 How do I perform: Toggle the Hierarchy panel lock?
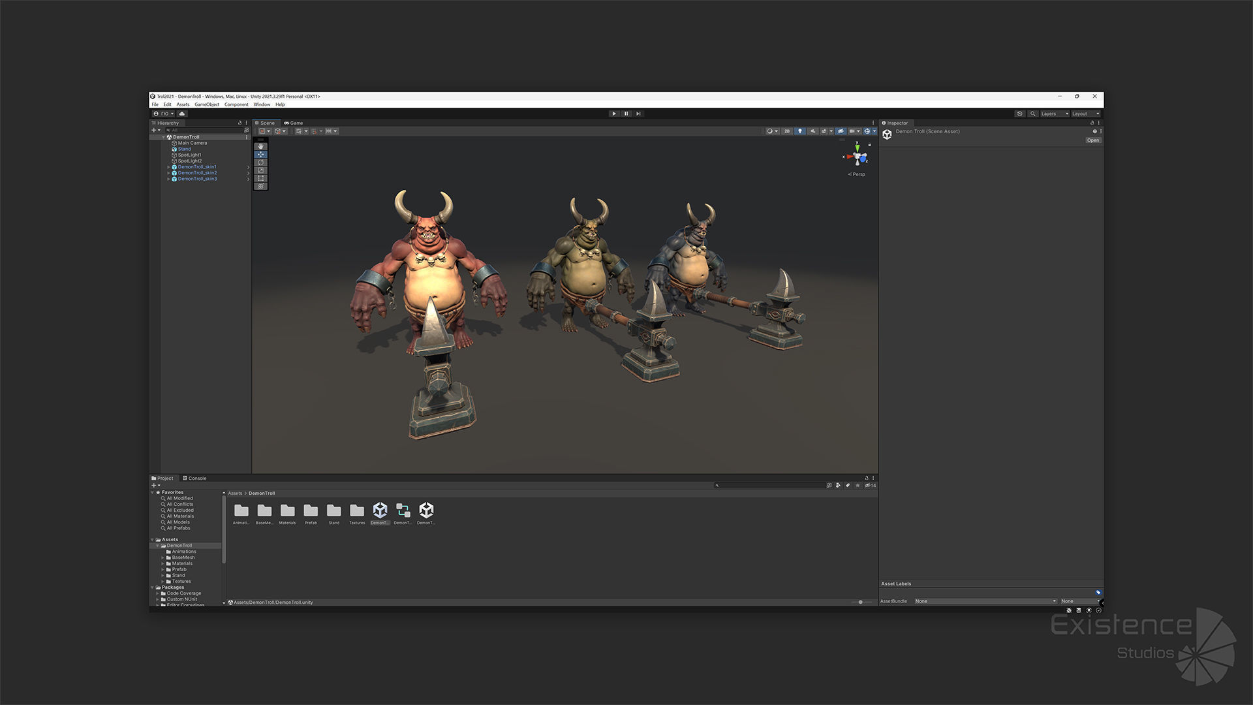pyautogui.click(x=240, y=123)
